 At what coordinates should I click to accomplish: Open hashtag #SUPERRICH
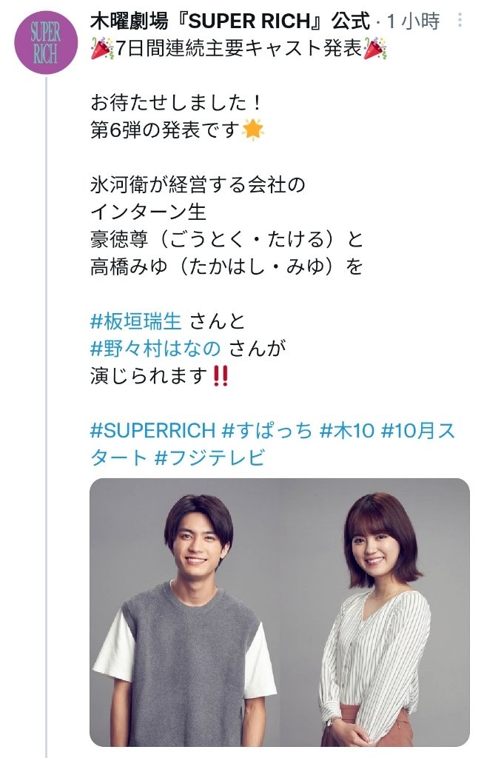click(152, 430)
